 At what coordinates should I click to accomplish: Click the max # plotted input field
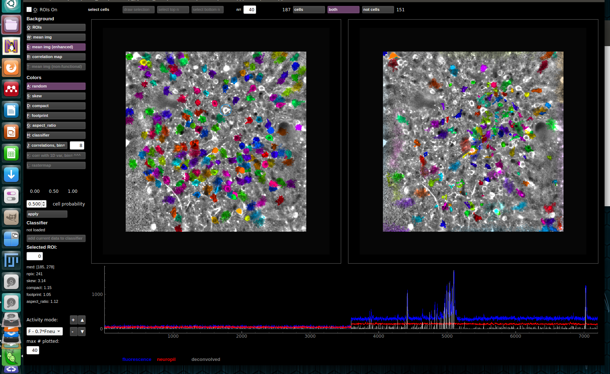(33, 350)
